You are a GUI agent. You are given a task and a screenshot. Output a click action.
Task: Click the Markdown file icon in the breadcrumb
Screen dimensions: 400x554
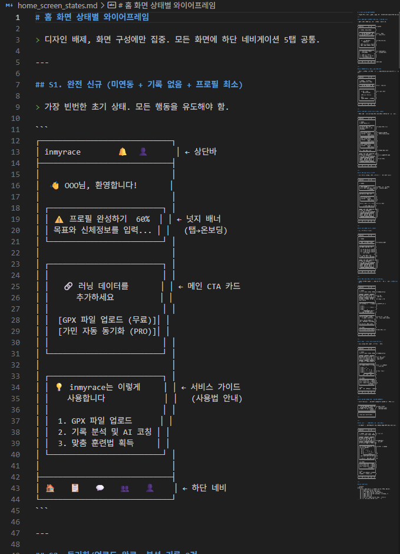point(9,5)
